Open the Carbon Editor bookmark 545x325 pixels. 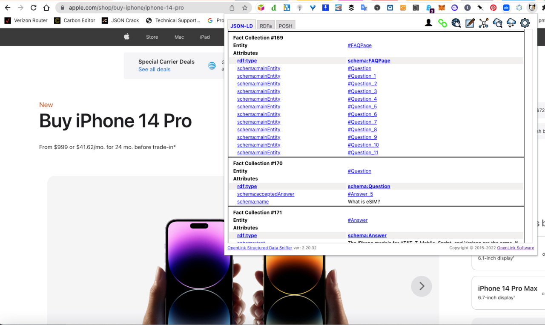pyautogui.click(x=75, y=20)
